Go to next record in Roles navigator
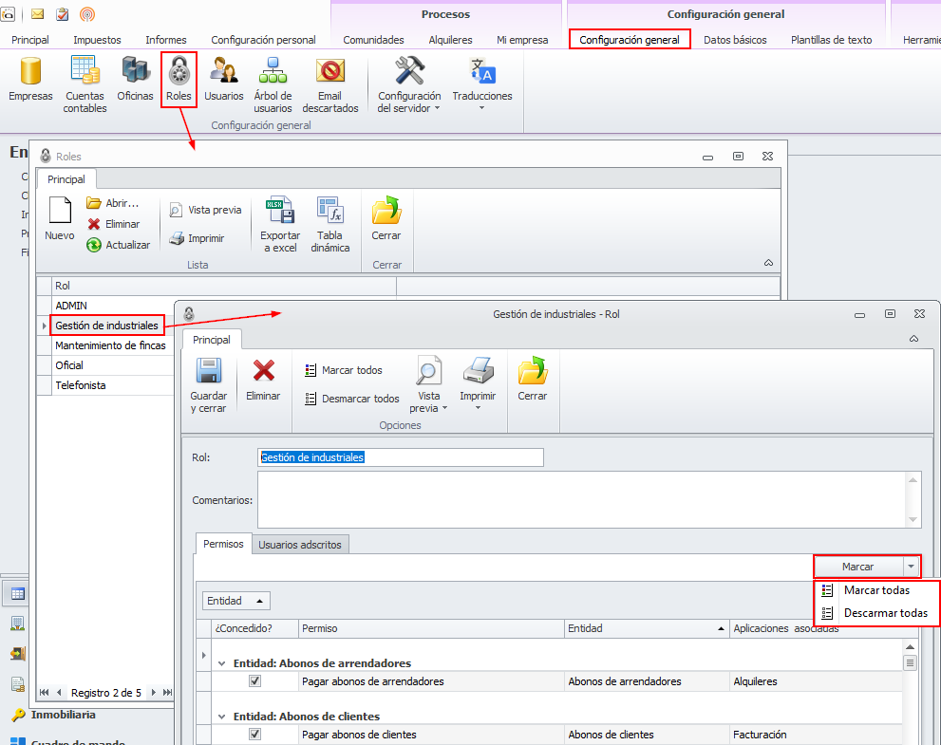 [x=154, y=692]
